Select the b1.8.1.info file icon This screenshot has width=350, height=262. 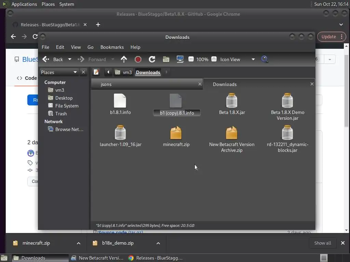coord(120,101)
